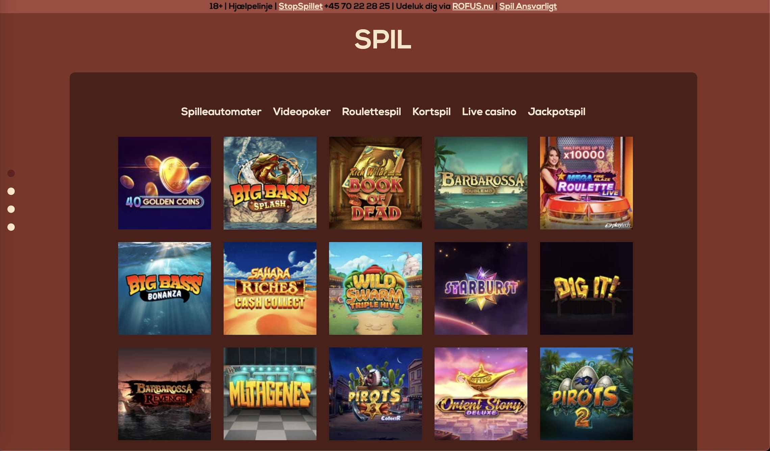This screenshot has height=451, width=770.
Task: Launch Big Bass Bonanza slot
Action: pos(164,288)
